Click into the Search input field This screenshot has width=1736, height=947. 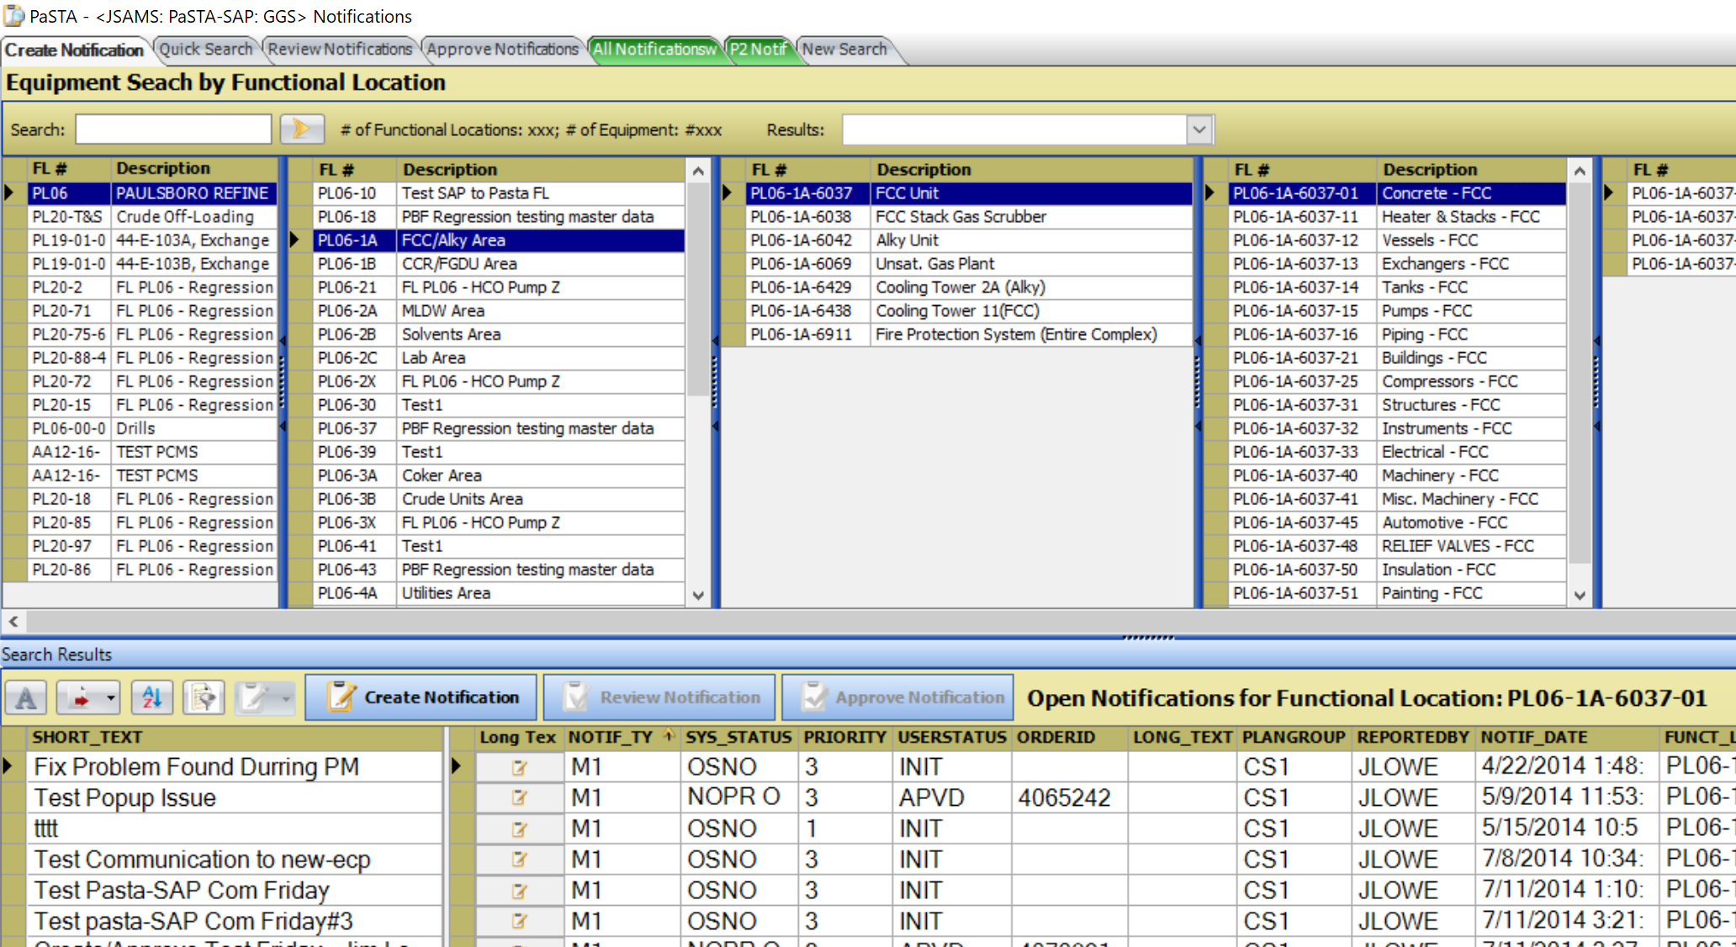(x=173, y=129)
